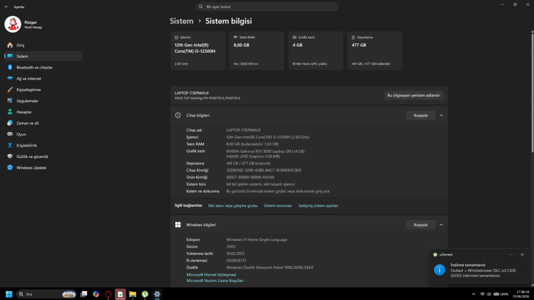Open Bluetooth ve cihazlar settings
The width and height of the screenshot is (534, 300).
pos(43,67)
